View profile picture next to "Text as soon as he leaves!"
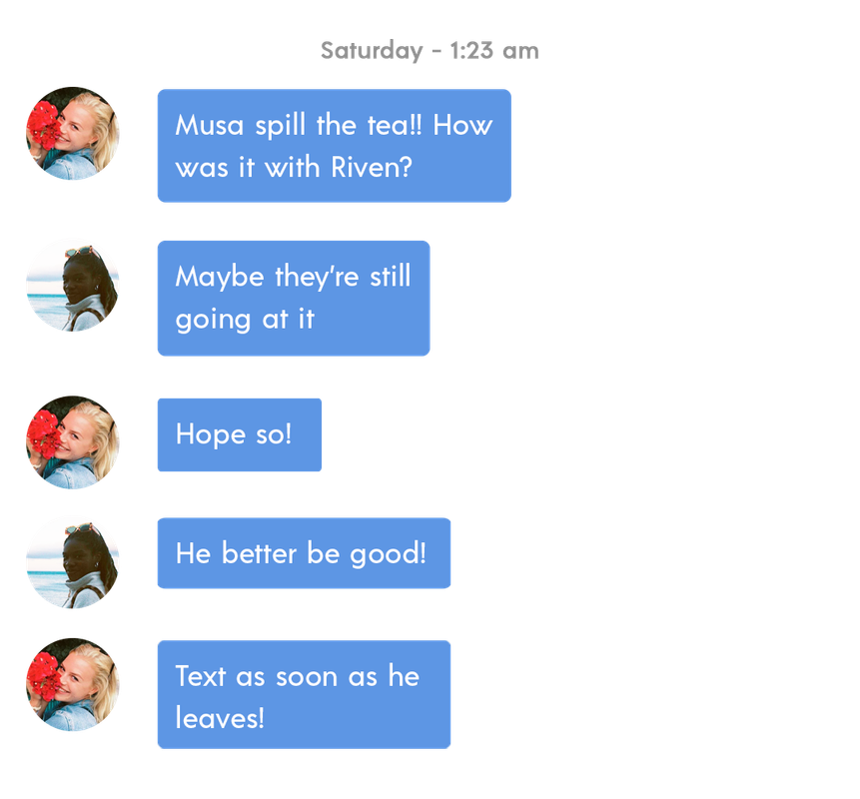This screenshot has width=860, height=799. click(72, 684)
